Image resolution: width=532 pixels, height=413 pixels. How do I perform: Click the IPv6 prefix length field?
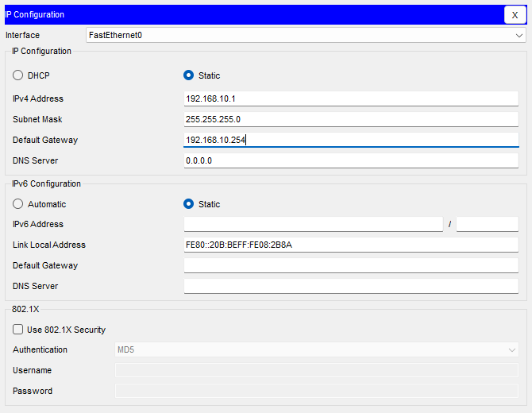point(487,224)
